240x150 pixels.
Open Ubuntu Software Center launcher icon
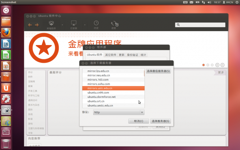(x=6, y=77)
